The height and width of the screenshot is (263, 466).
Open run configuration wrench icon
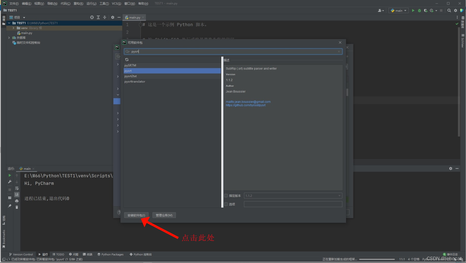(10, 182)
